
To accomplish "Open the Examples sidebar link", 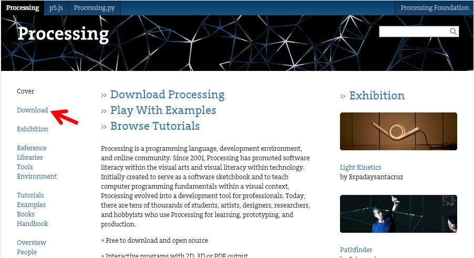I will click(x=31, y=205).
